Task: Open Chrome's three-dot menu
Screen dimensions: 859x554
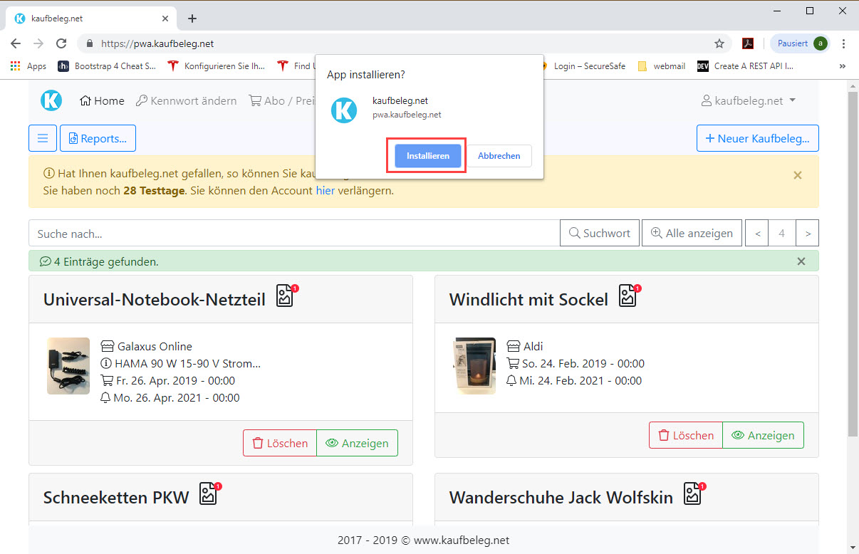Action: tap(844, 43)
